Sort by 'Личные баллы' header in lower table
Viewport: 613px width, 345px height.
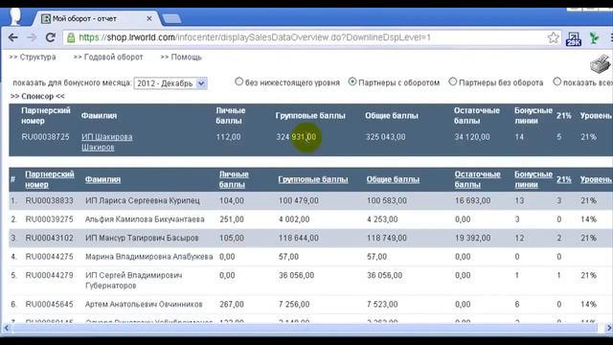tap(234, 179)
